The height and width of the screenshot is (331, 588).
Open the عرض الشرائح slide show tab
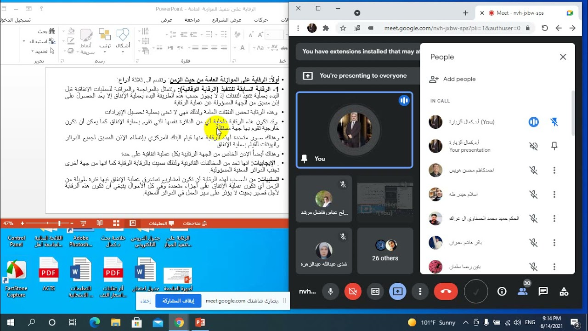tap(227, 20)
